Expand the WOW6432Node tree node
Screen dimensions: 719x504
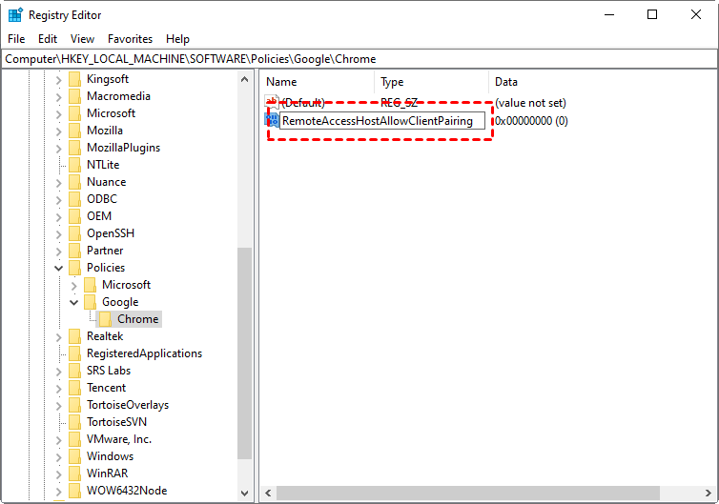tap(59, 492)
